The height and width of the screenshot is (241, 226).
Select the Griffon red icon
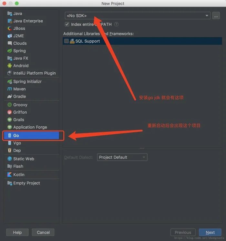[x=10, y=112]
